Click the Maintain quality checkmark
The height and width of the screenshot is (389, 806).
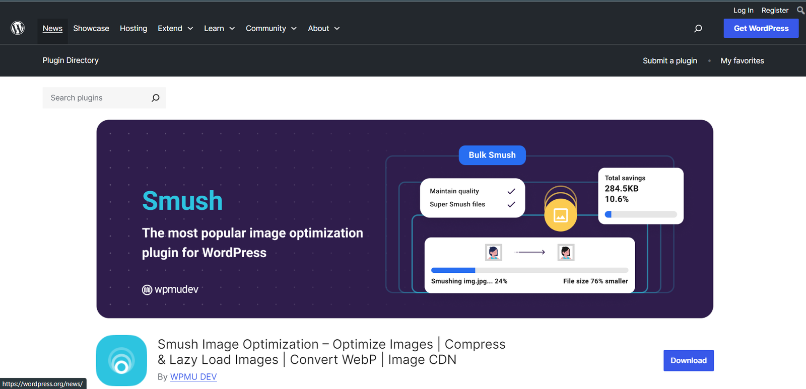[x=511, y=191]
